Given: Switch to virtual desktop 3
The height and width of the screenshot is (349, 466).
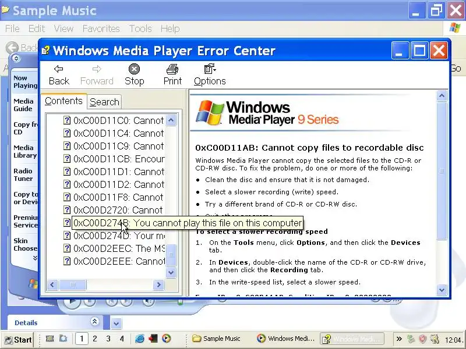Looking at the screenshot, I should coord(108,339).
